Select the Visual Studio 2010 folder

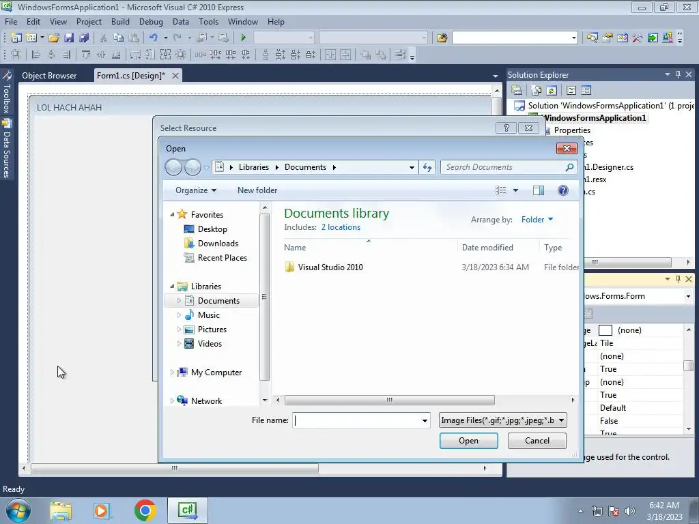[x=330, y=267]
